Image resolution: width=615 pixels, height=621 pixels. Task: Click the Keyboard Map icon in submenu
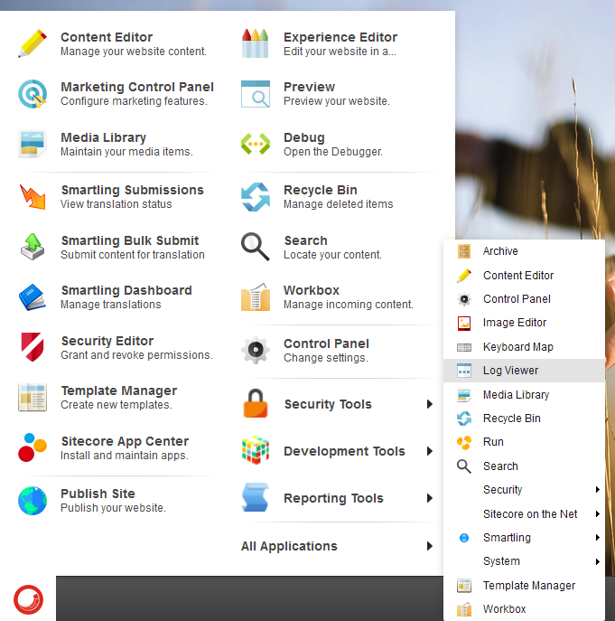tap(464, 347)
